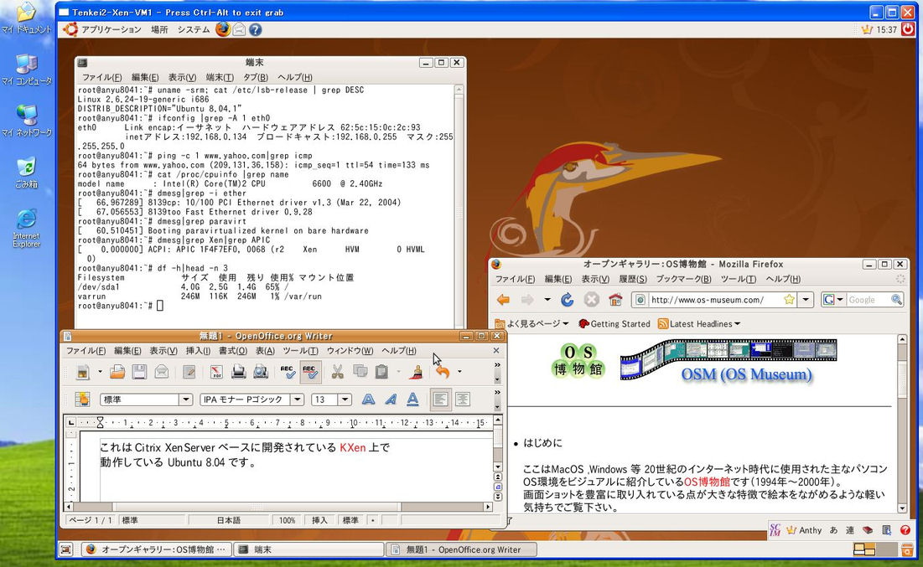Click the bookmark star in Firefox URL bar
The height and width of the screenshot is (567, 923).
(x=790, y=299)
